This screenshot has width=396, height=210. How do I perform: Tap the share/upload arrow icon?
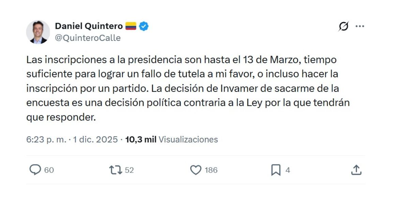point(357,170)
